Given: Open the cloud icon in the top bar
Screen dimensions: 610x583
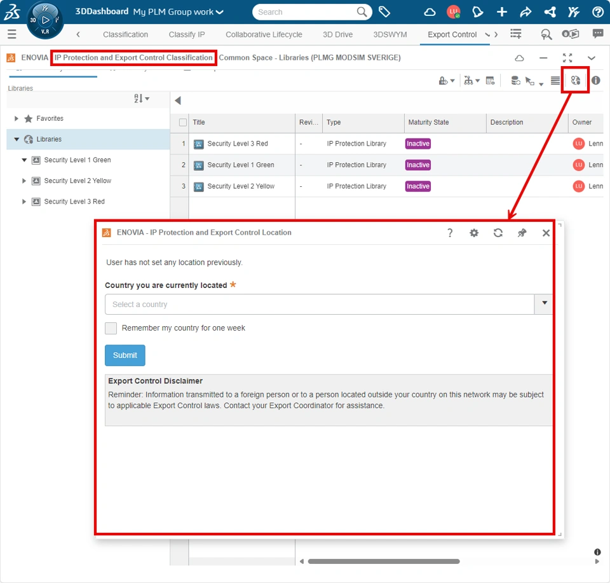Looking at the screenshot, I should [x=430, y=12].
